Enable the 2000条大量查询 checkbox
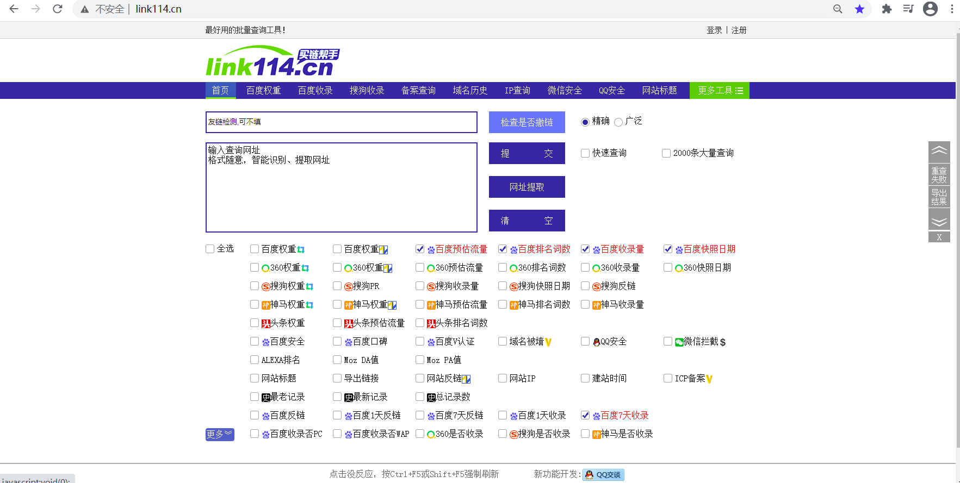960x483 pixels. [666, 153]
